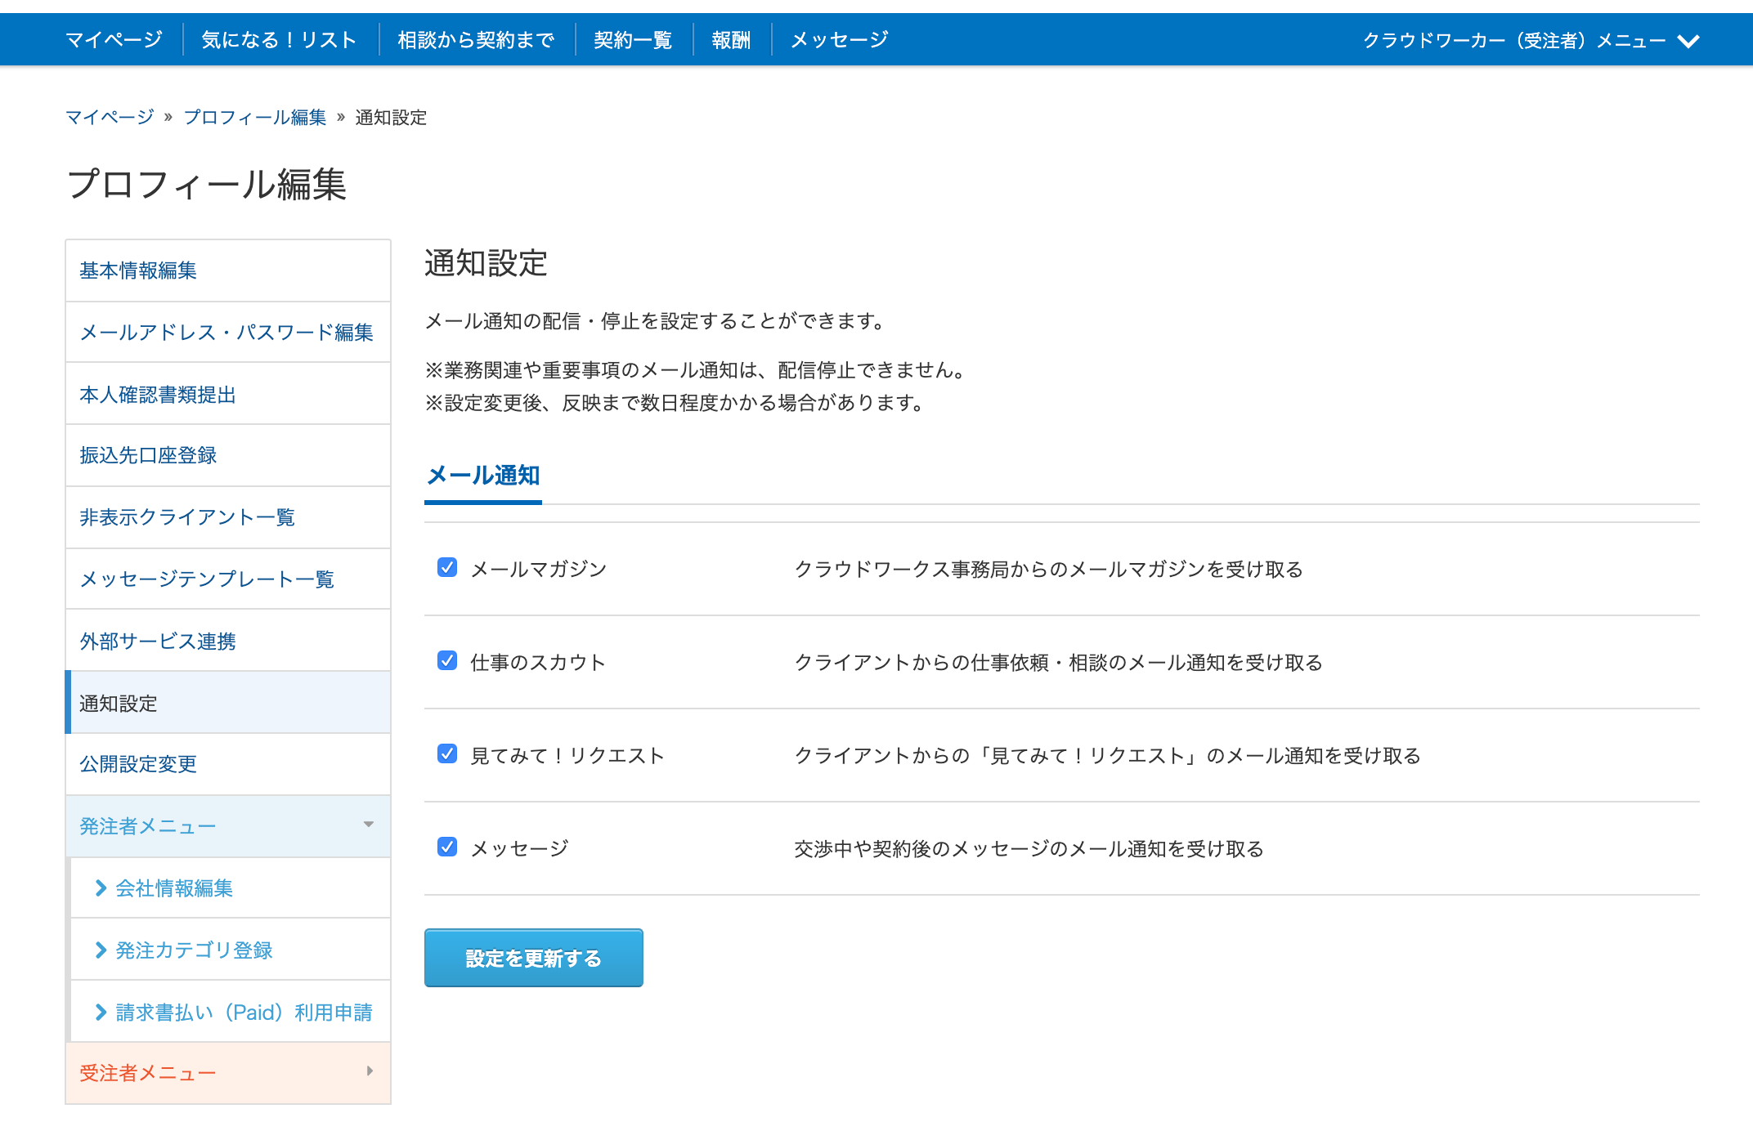Open クラウドワーカー（受注者）メニュー dropdown
The image size is (1753, 1140).
(1530, 40)
